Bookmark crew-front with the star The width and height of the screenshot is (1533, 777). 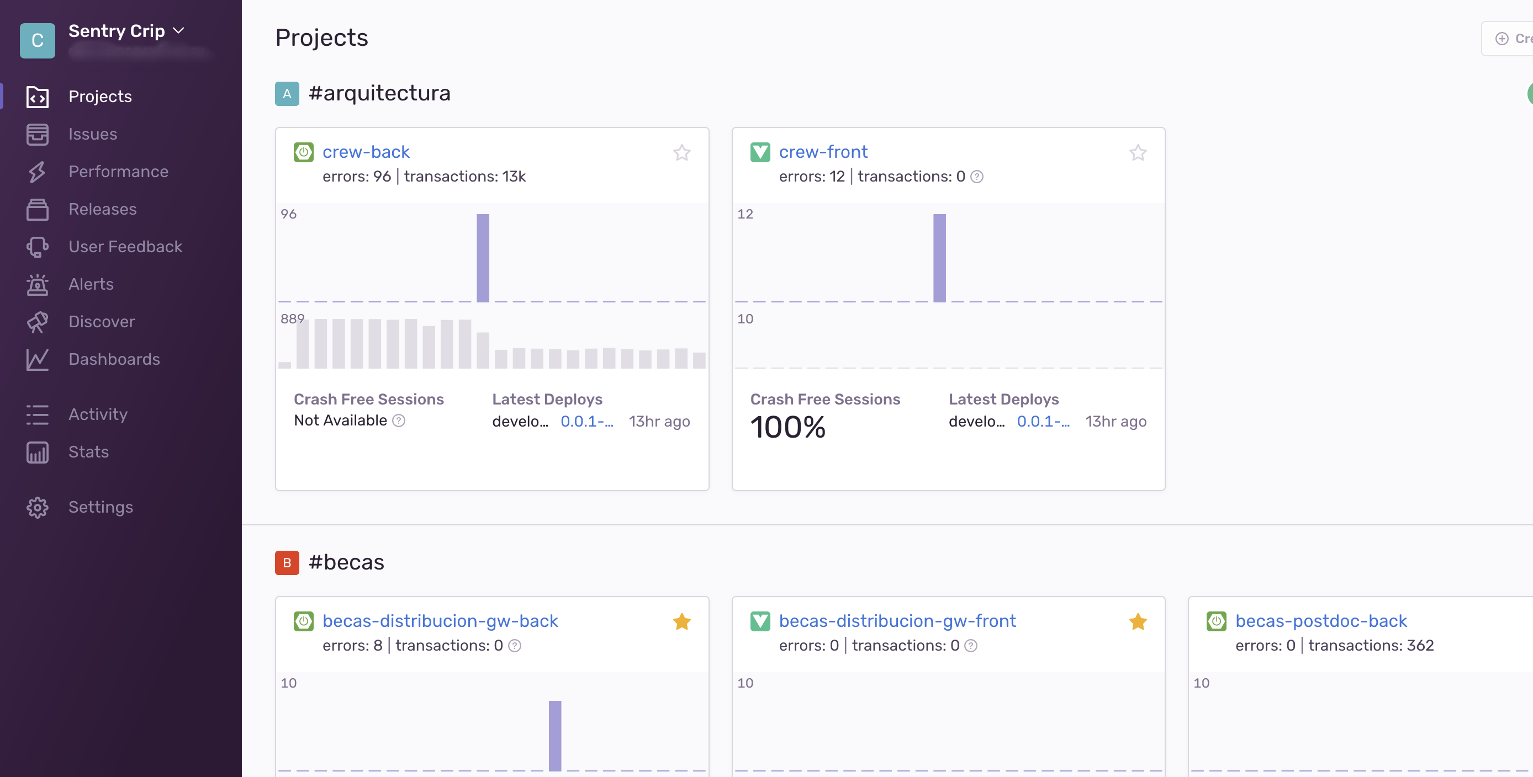(x=1138, y=153)
